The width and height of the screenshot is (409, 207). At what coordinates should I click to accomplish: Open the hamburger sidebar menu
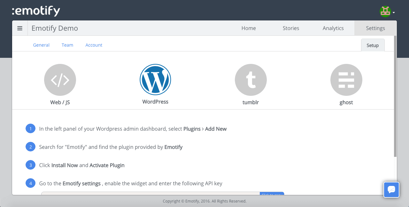coord(20,28)
